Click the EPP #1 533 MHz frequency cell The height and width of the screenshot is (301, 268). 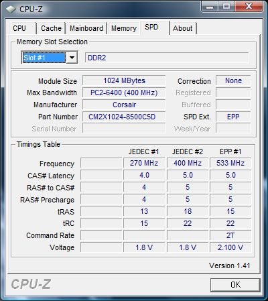click(x=230, y=163)
